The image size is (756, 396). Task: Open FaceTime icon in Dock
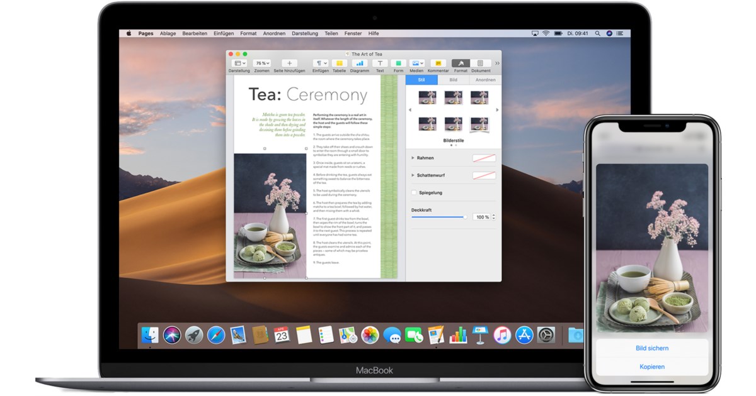point(414,335)
